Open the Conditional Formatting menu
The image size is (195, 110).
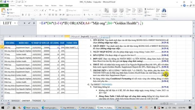coord(106,13)
